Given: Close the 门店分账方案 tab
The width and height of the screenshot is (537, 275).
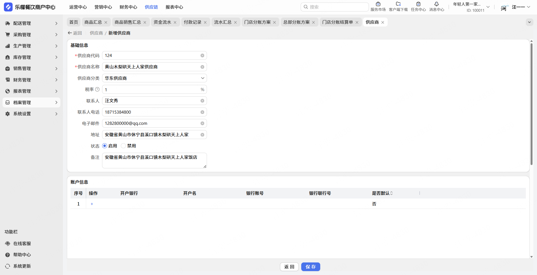Looking at the screenshot, I should (274, 22).
